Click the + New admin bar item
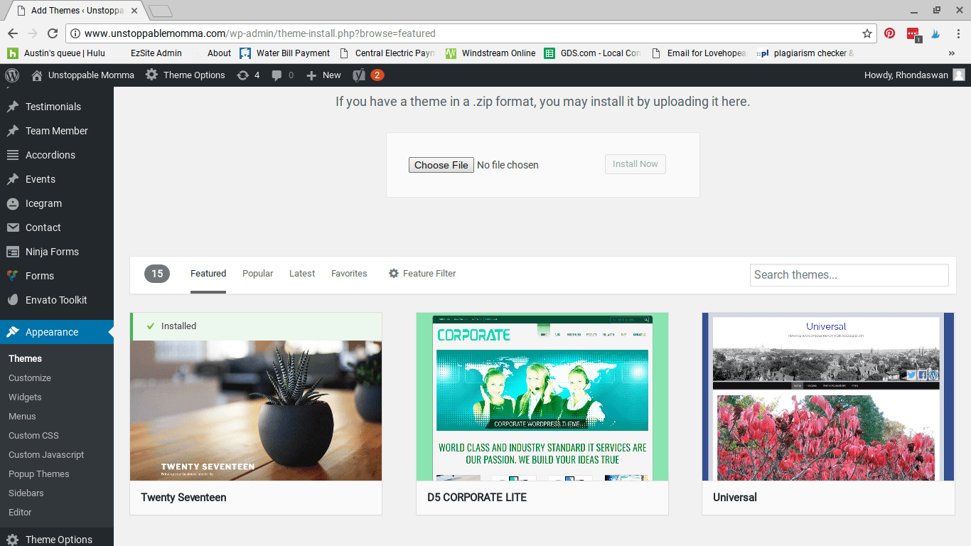Screen dimensions: 971x546 click(323, 75)
